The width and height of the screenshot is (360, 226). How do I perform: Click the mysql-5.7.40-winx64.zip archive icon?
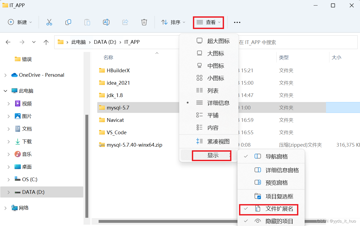tap(102, 145)
